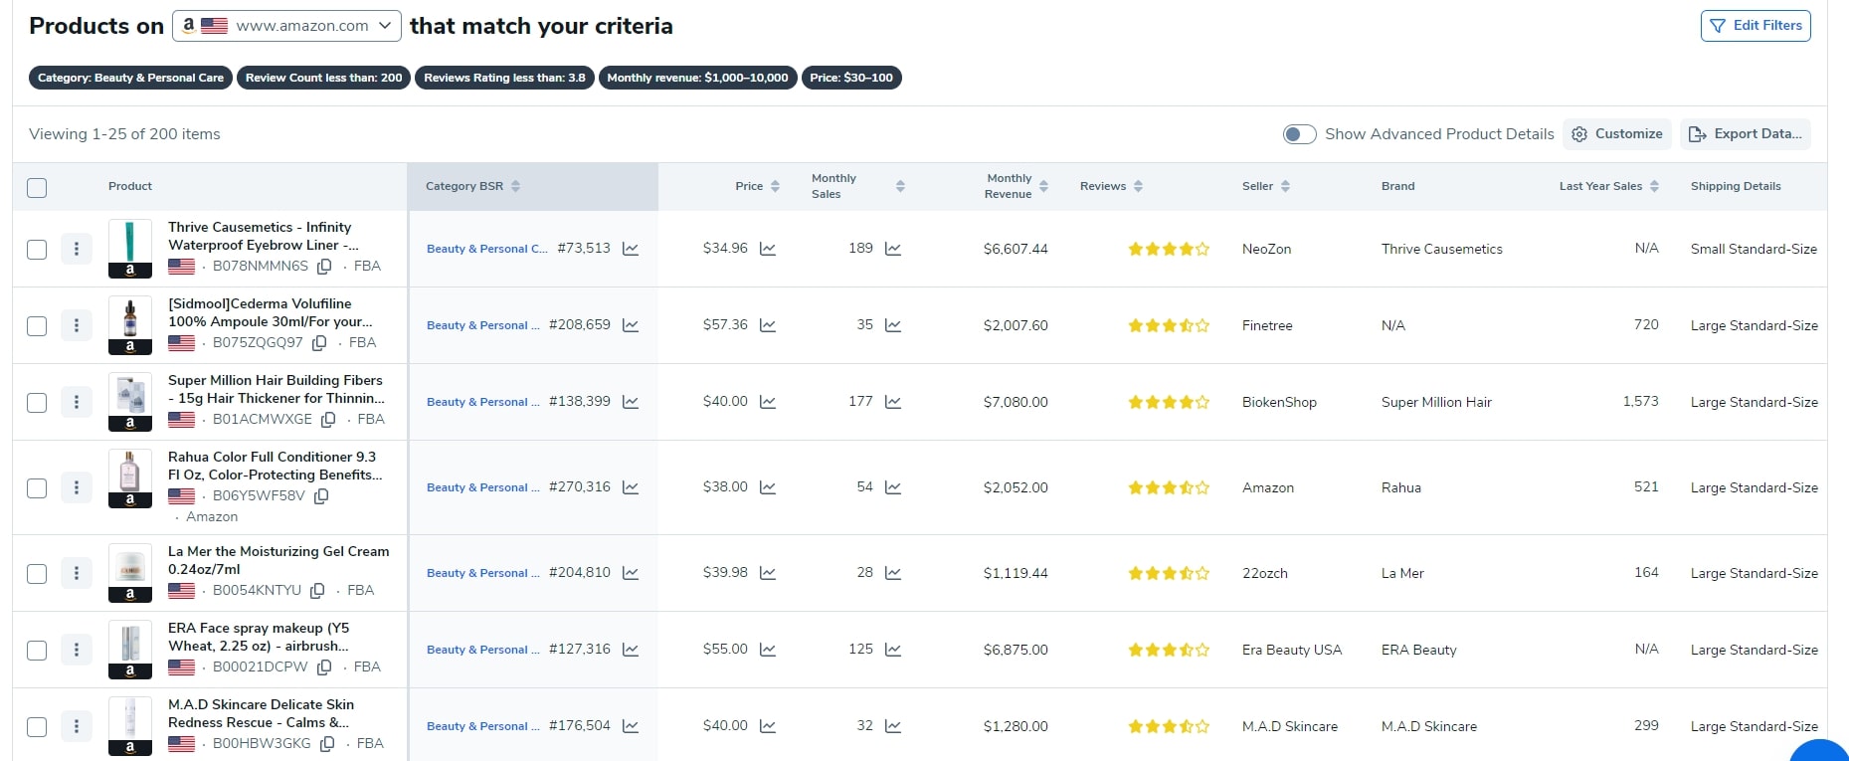The image size is (1849, 761).
Task: Open Beauty & Personal category link for #73,513
Action: [x=486, y=249]
